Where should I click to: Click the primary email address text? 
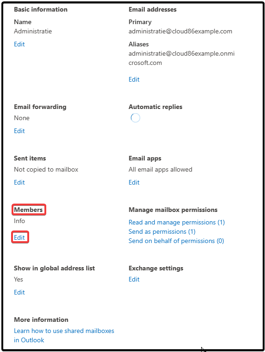pos(180,31)
